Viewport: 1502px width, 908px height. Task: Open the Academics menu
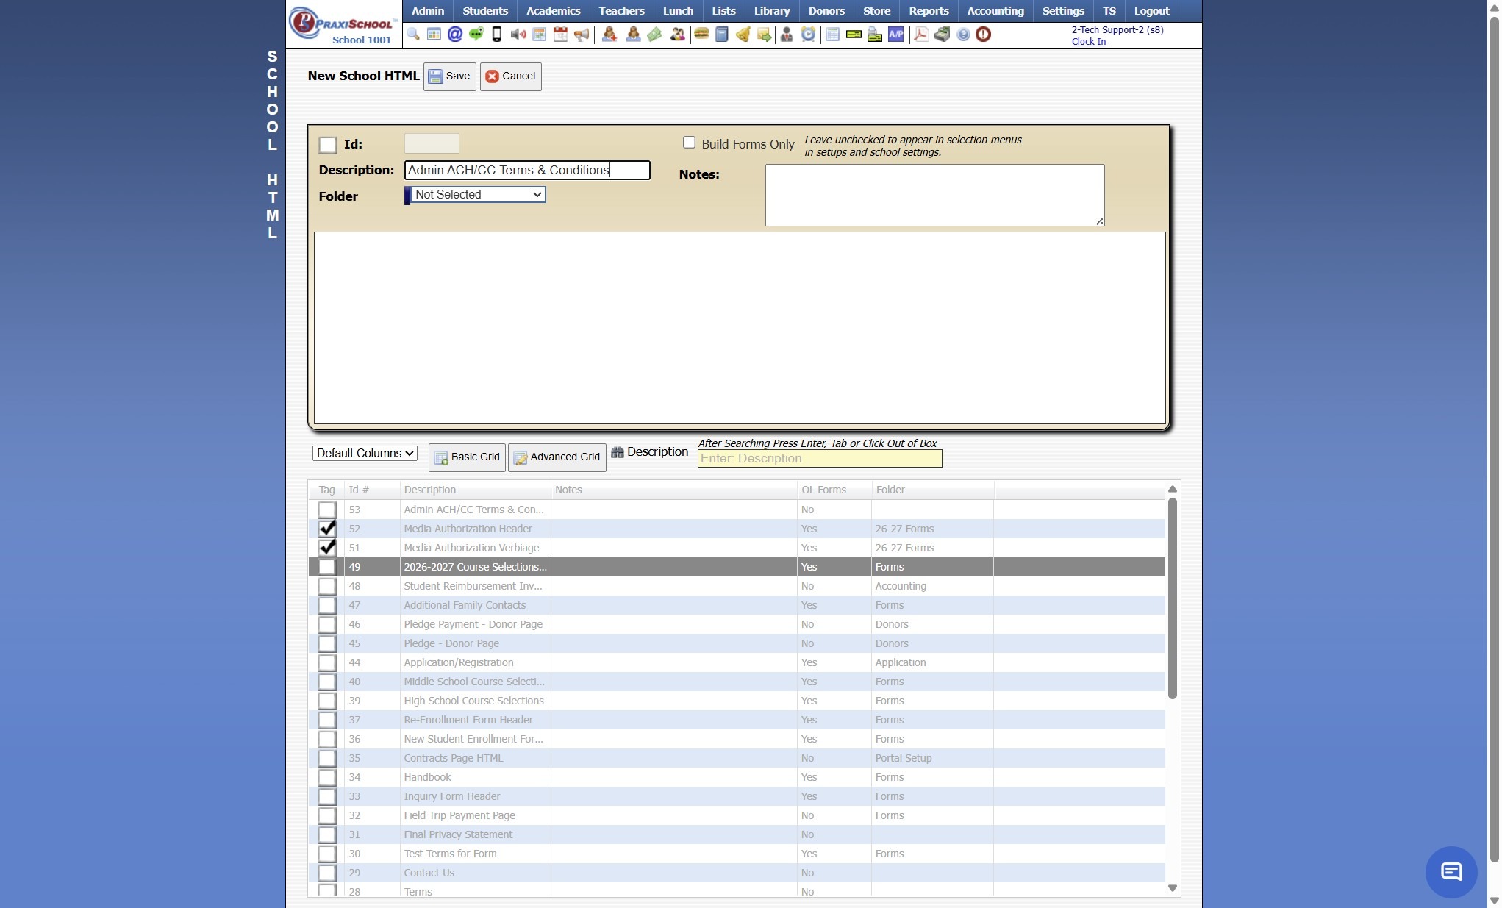(x=553, y=11)
